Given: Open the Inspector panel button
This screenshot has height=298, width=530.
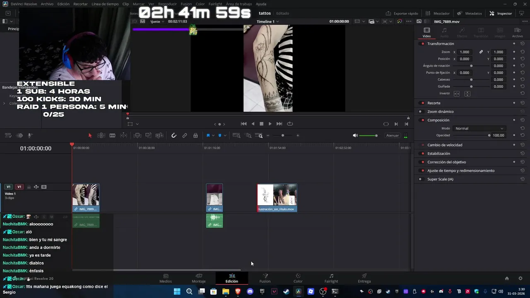Looking at the screenshot, I should click(x=501, y=13).
